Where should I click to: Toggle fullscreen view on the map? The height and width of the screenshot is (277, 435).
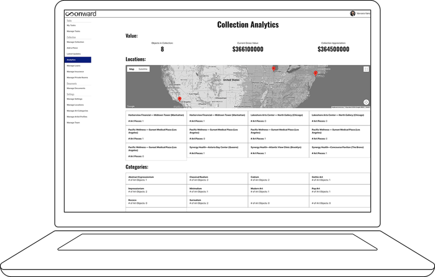click(x=366, y=69)
